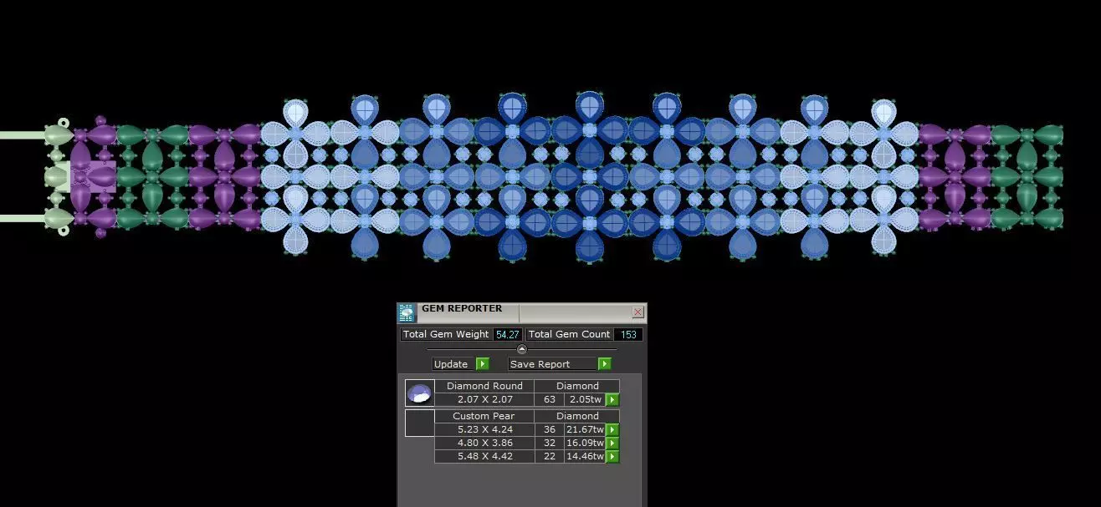Click the 21.67tw weight cell
Image resolution: width=1101 pixels, height=507 pixels.
pos(585,429)
